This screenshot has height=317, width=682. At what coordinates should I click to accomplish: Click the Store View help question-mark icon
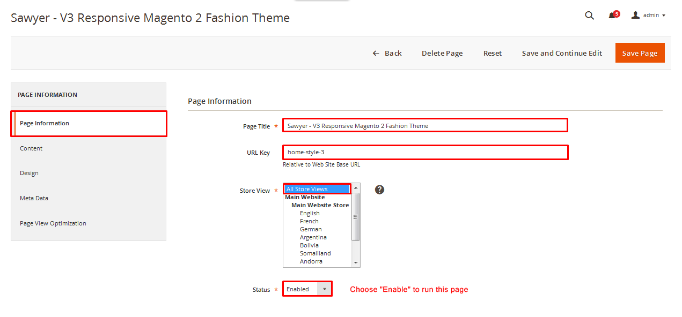click(379, 190)
